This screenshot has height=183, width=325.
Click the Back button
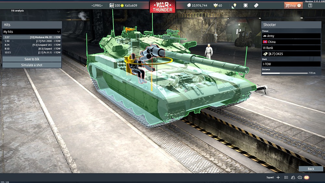click(311, 169)
